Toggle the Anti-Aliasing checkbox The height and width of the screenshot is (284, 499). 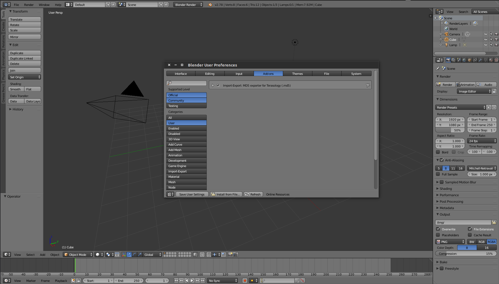[x=442, y=160]
